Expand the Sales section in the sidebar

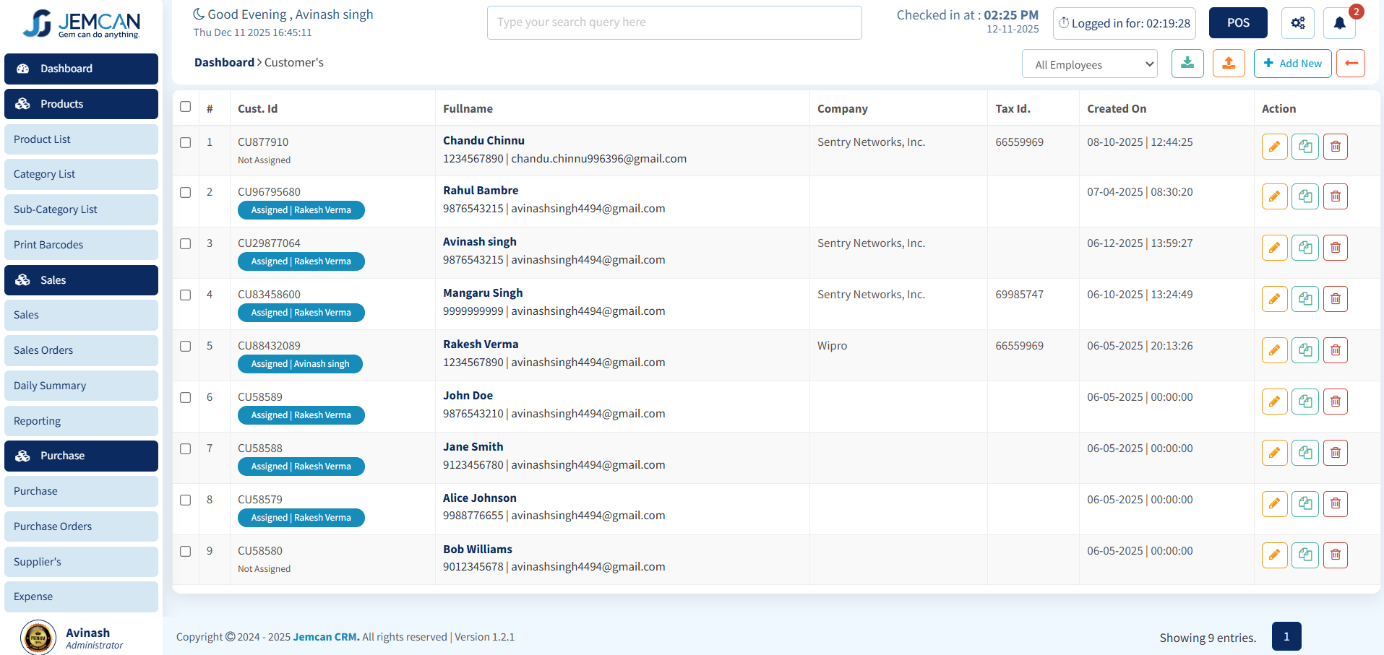pyautogui.click(x=81, y=279)
